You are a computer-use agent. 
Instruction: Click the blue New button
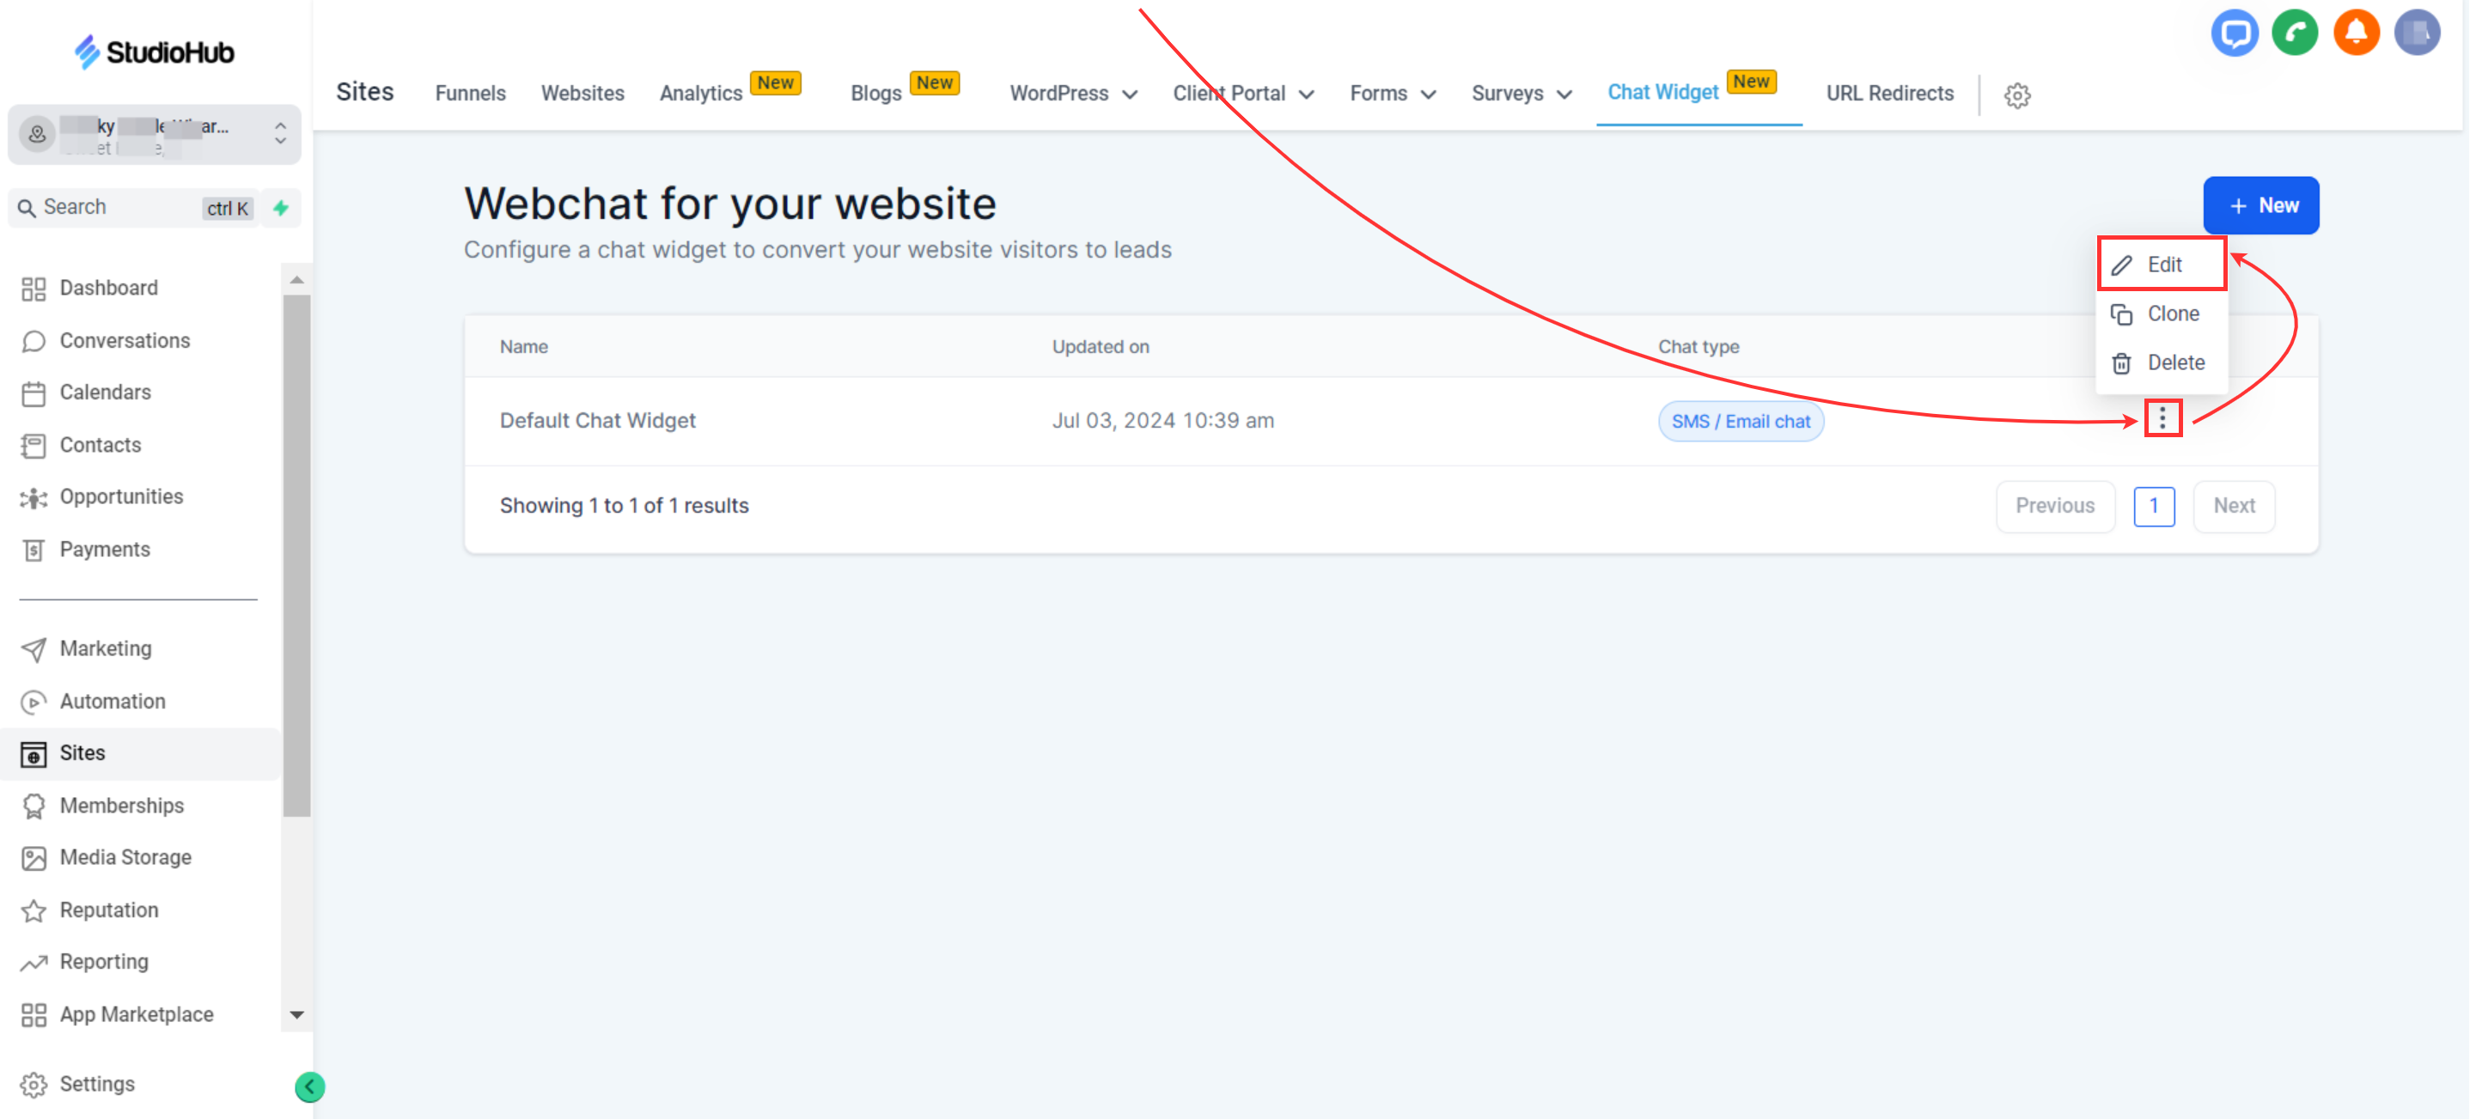pos(2260,205)
